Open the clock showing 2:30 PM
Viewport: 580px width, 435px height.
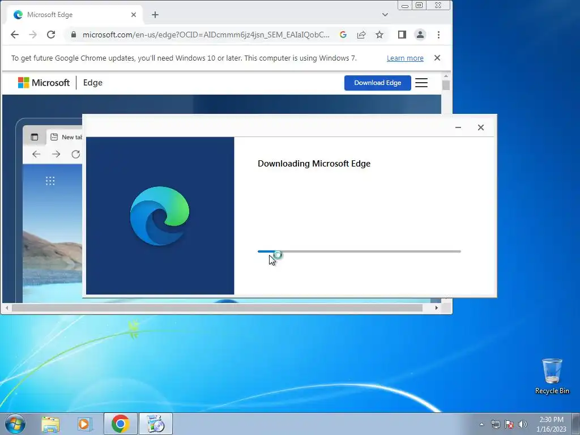click(x=551, y=424)
